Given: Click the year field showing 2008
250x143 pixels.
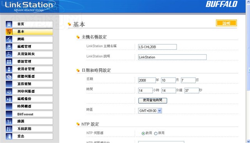Looking at the screenshot, I should (x=147, y=80).
